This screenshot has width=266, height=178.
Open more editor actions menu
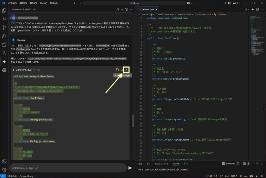[x=262, y=10]
